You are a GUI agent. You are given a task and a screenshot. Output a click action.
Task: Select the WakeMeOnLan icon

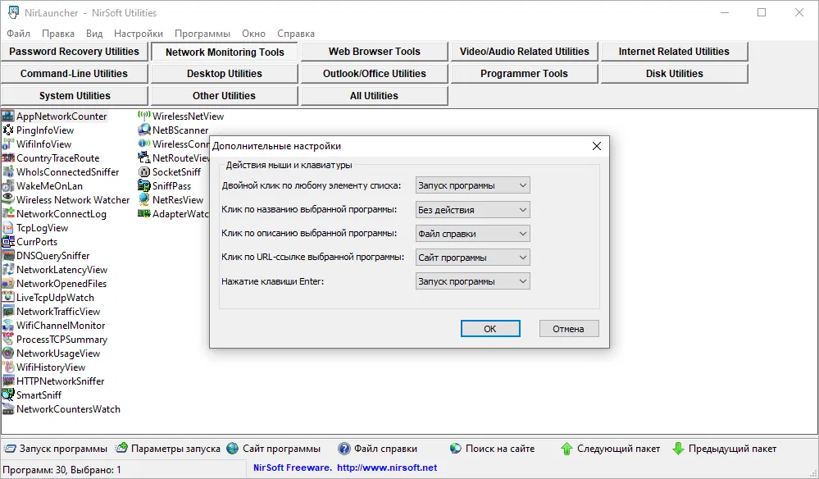tap(8, 186)
